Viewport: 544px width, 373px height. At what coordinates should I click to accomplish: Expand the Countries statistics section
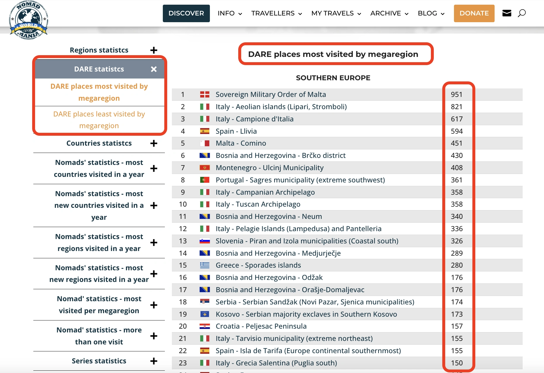coord(154,143)
